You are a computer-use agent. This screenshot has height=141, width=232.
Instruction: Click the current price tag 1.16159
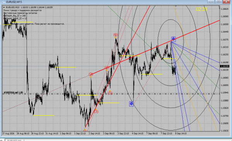click(225, 66)
